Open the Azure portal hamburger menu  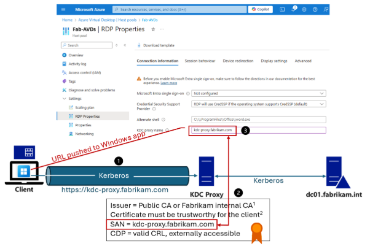(63, 9)
